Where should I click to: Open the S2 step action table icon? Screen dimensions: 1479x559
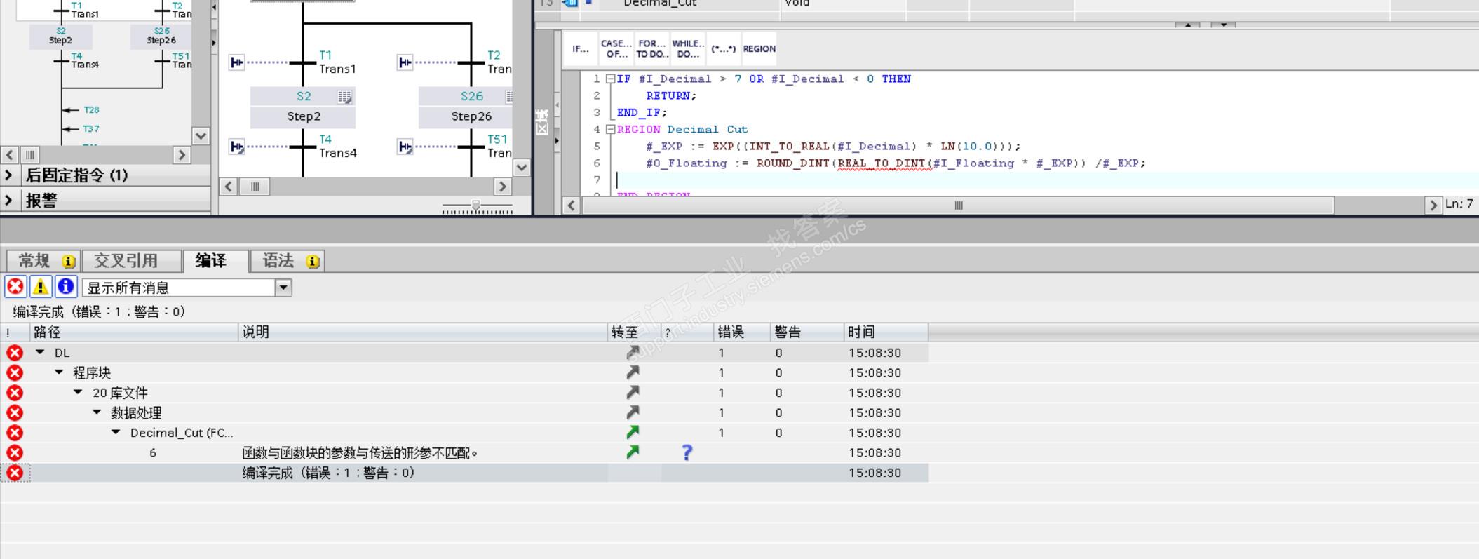(344, 97)
